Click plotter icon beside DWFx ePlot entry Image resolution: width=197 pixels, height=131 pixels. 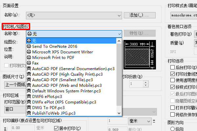(29, 102)
